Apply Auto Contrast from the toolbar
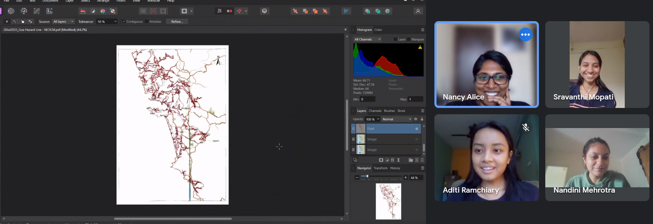653x224 pixels. pyautogui.click(x=93, y=11)
